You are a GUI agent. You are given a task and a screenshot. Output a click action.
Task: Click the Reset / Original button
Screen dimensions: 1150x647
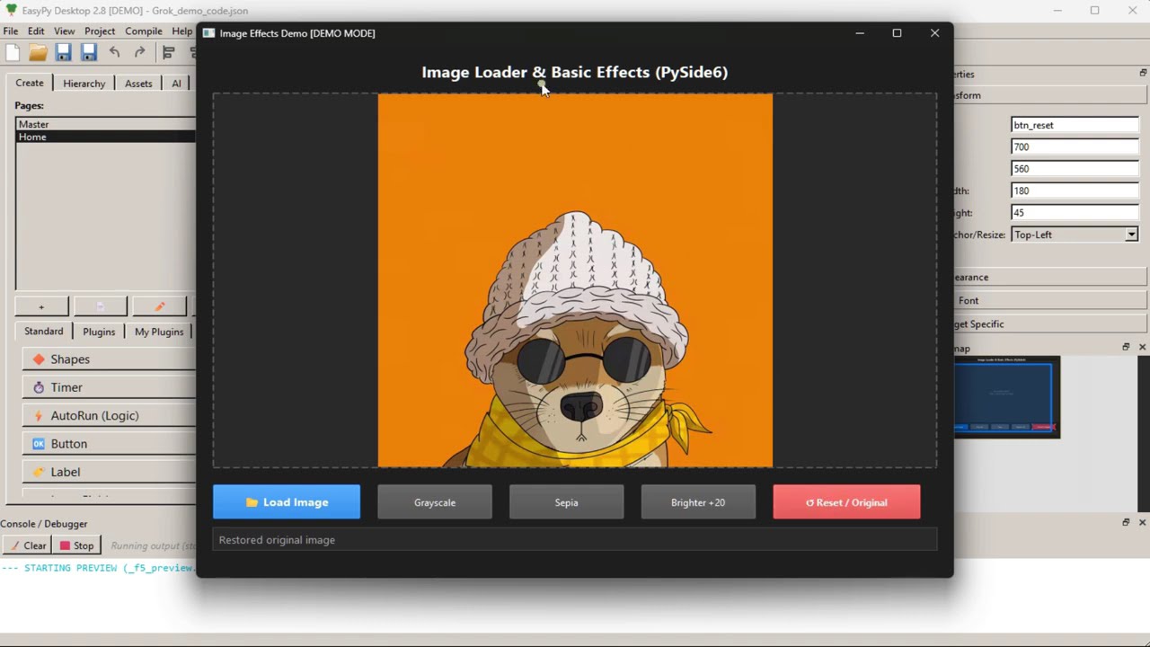(x=846, y=502)
